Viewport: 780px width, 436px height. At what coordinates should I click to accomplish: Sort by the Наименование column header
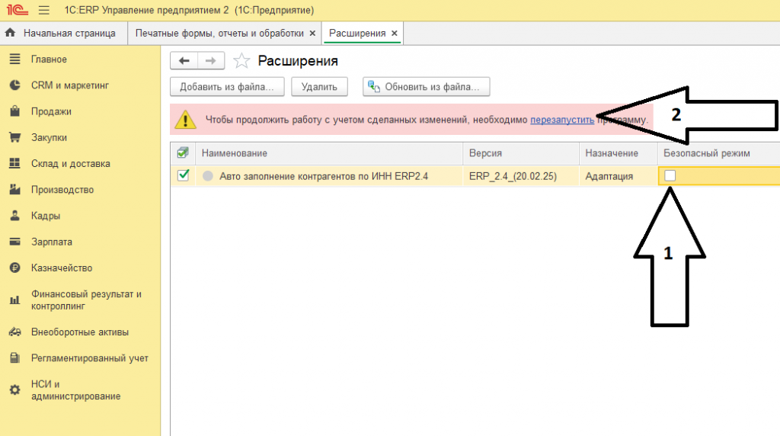coord(329,153)
